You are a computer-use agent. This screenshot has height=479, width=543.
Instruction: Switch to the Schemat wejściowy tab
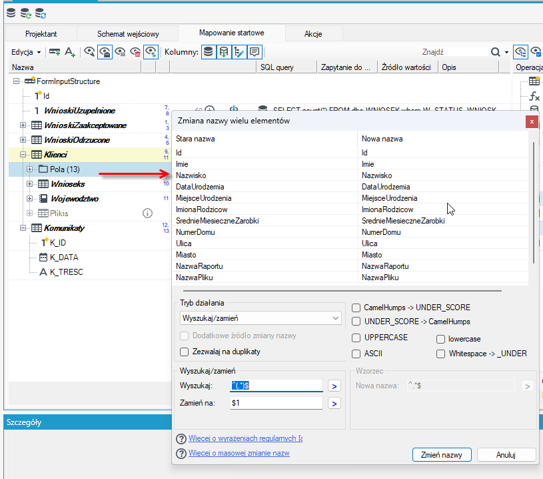[x=128, y=34]
